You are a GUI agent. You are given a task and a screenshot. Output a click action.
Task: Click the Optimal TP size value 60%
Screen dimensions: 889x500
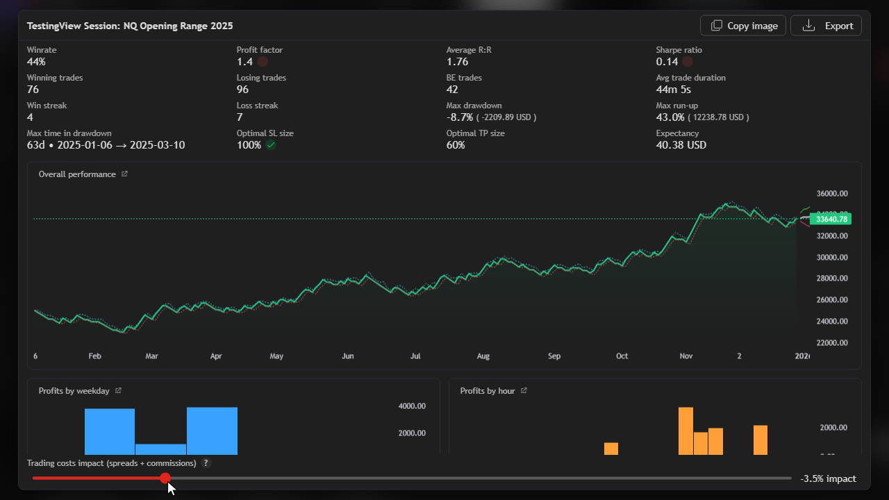(456, 145)
